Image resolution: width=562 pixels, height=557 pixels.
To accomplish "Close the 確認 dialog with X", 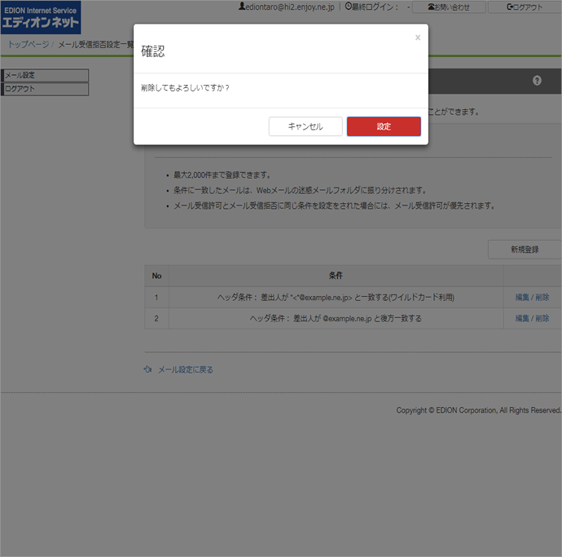I will 418,38.
